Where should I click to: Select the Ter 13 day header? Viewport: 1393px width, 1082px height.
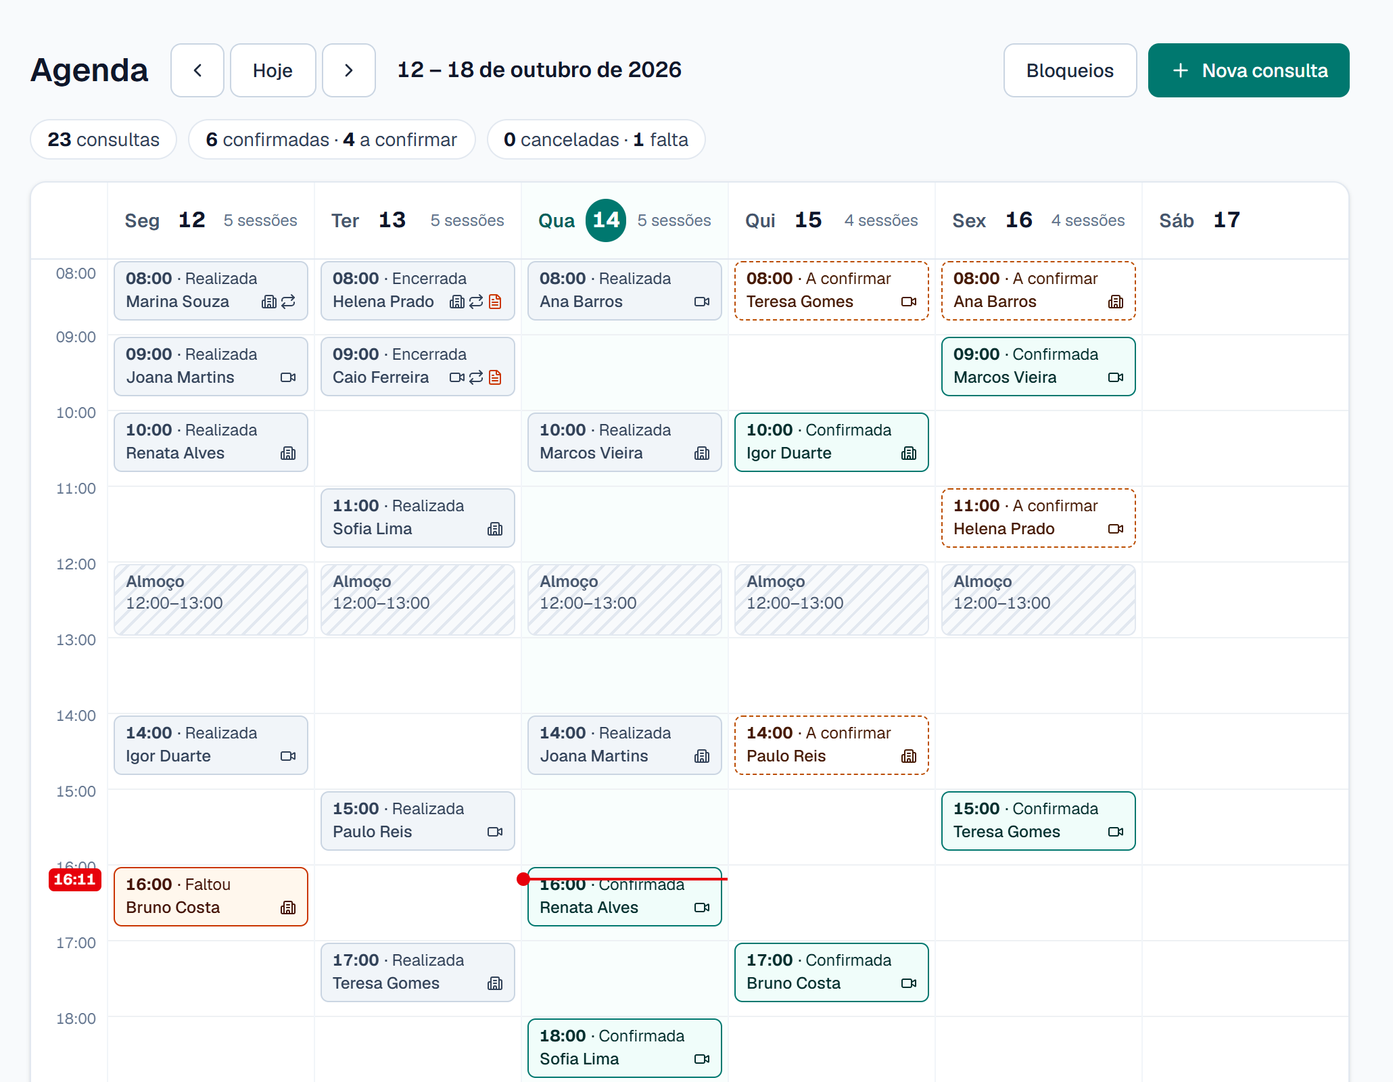click(x=418, y=220)
